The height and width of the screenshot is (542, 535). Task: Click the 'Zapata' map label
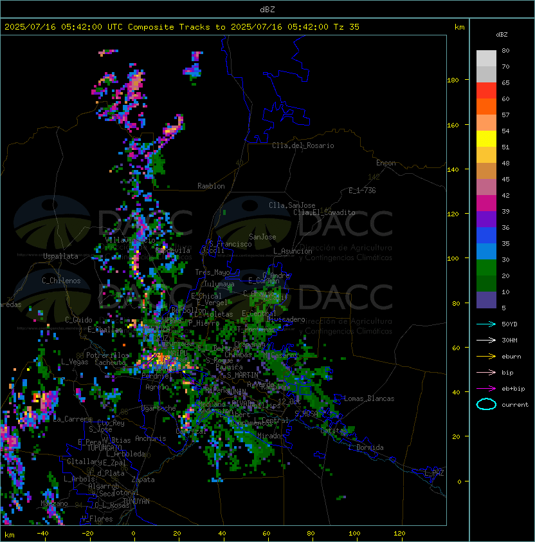[143, 480]
